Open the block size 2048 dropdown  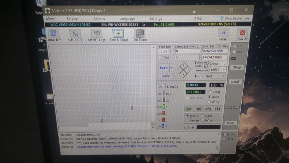point(225,64)
